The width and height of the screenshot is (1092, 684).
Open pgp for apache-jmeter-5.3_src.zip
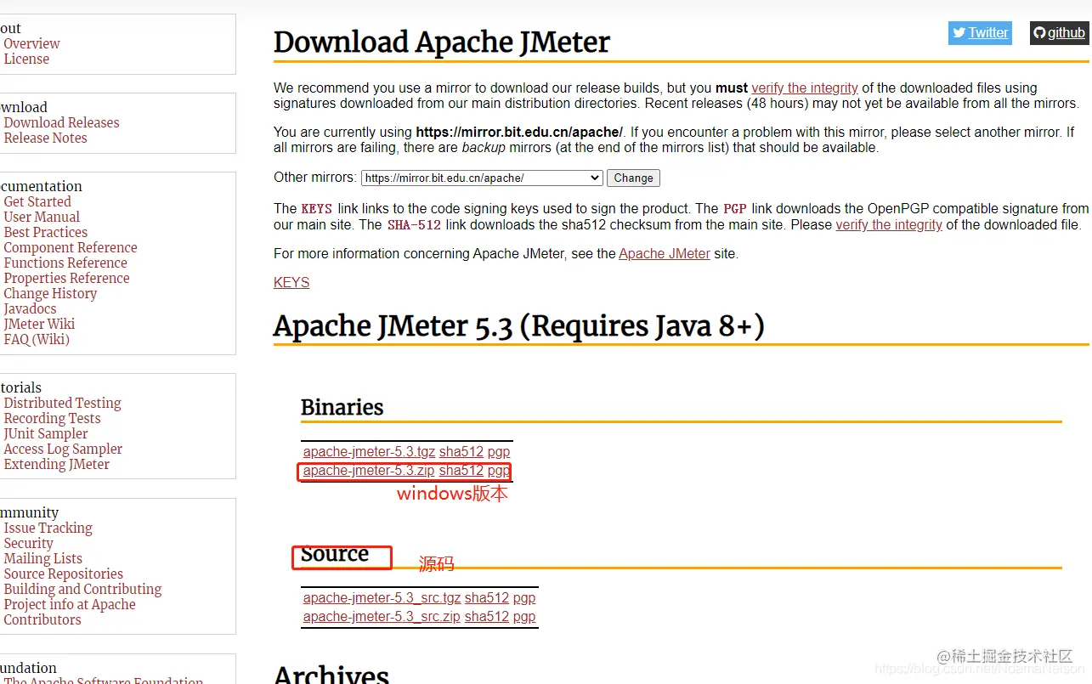(x=524, y=617)
